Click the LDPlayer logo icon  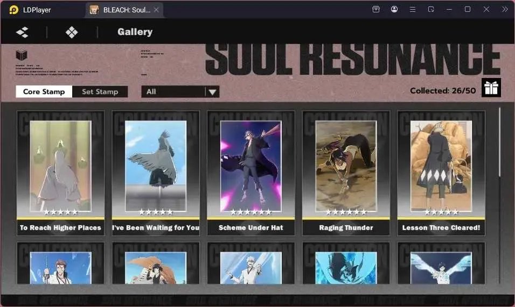click(x=14, y=10)
